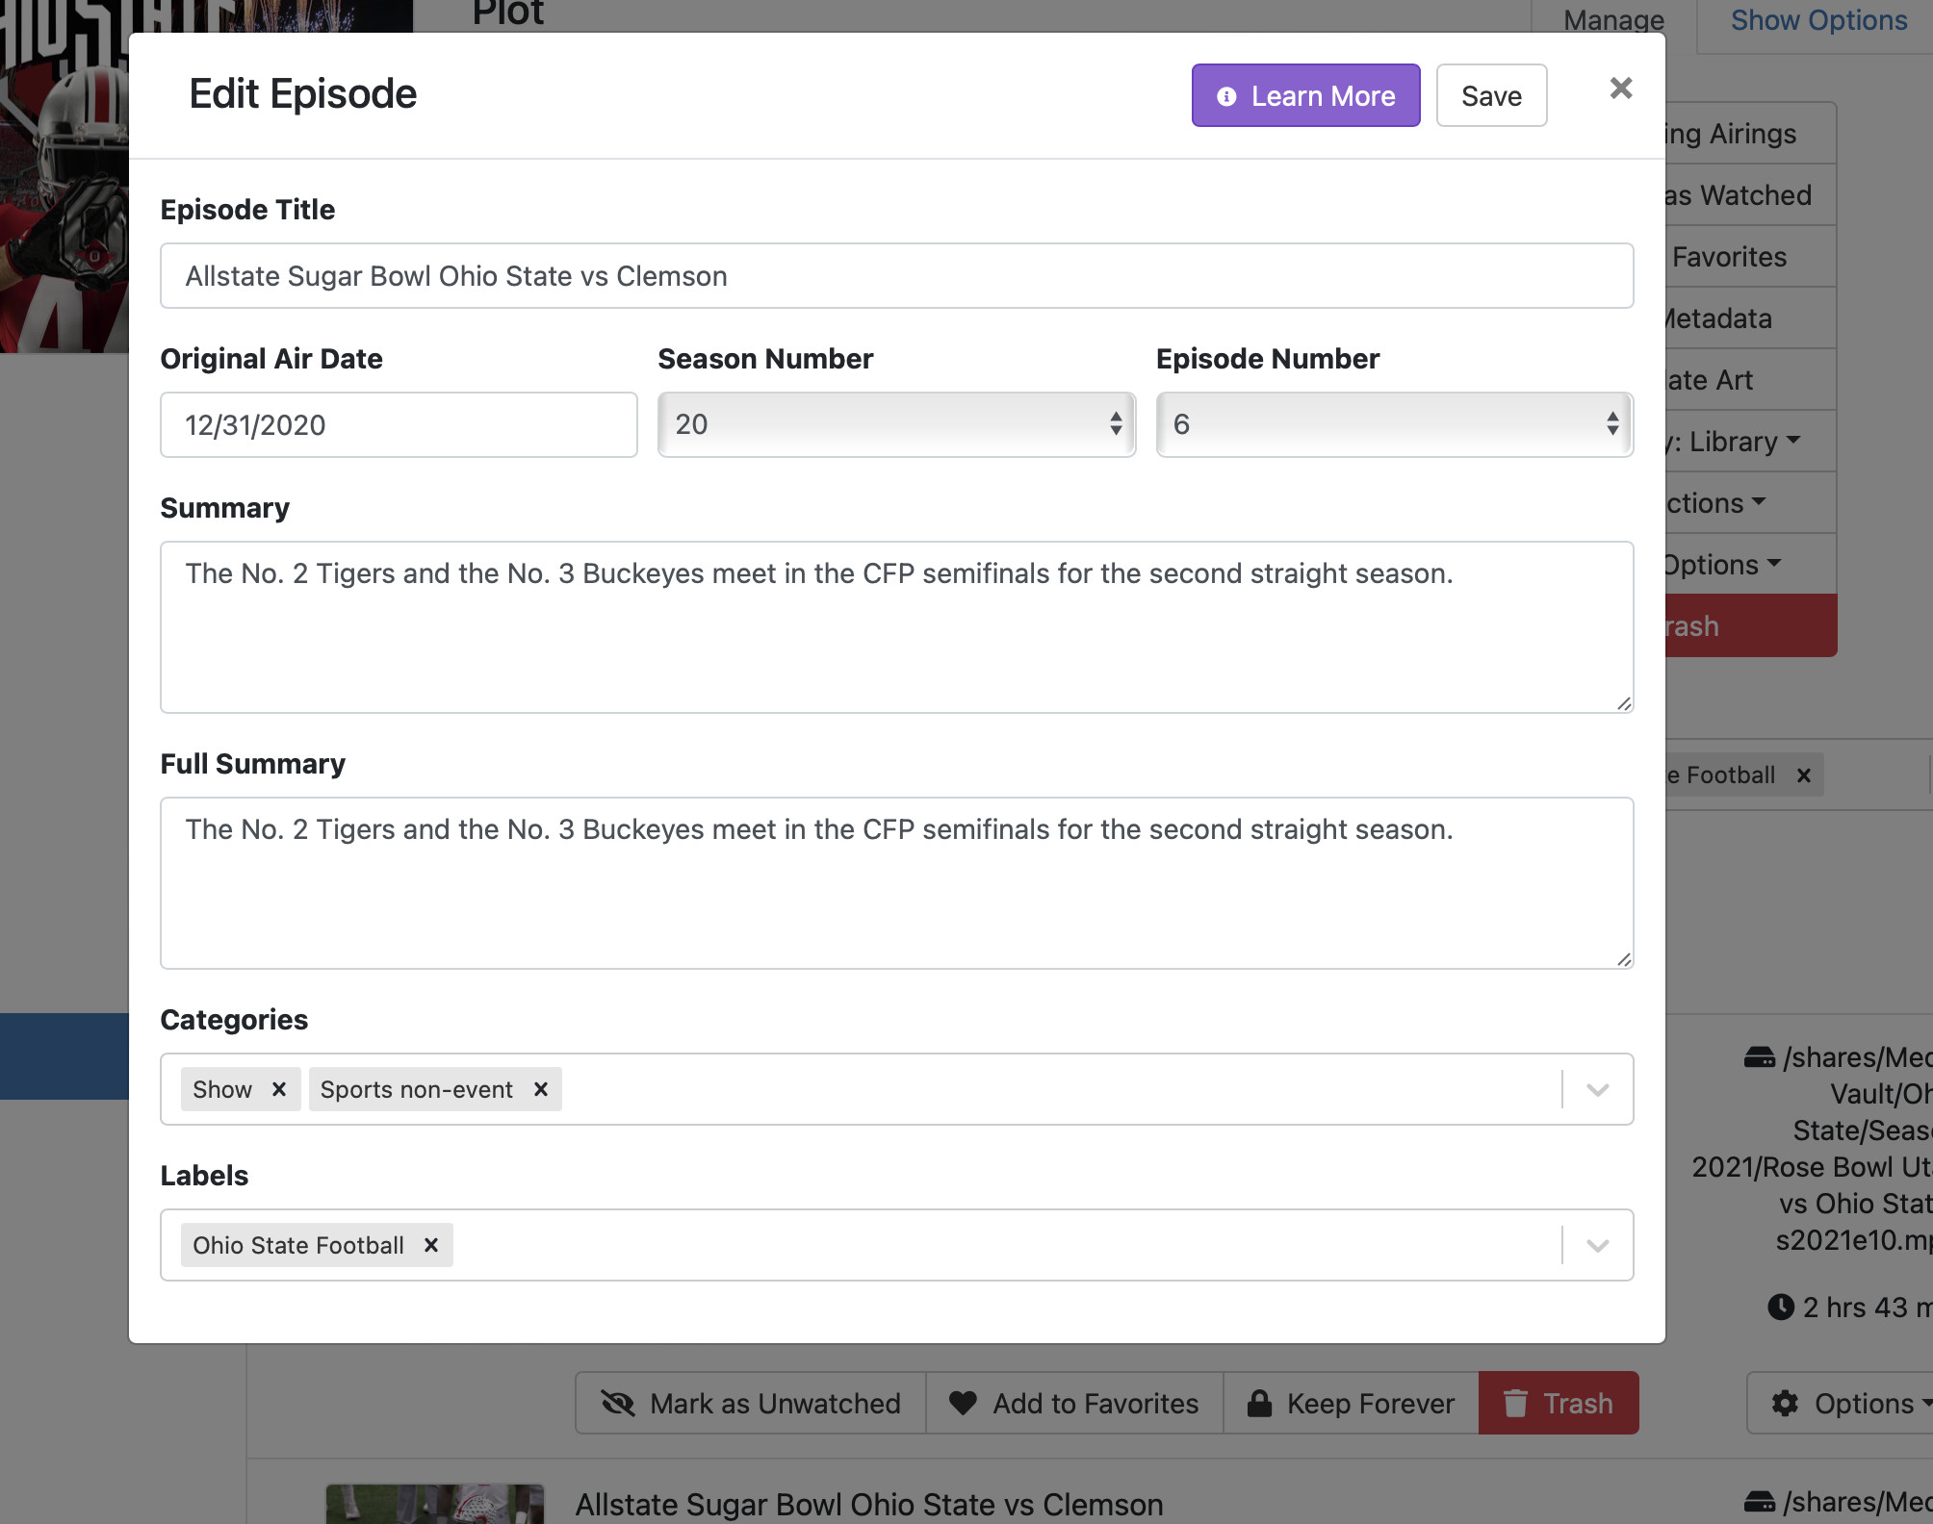Save the episode edits
The height and width of the screenshot is (1524, 1933).
(1491, 95)
